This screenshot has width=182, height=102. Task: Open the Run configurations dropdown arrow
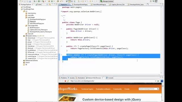click(41, 1)
